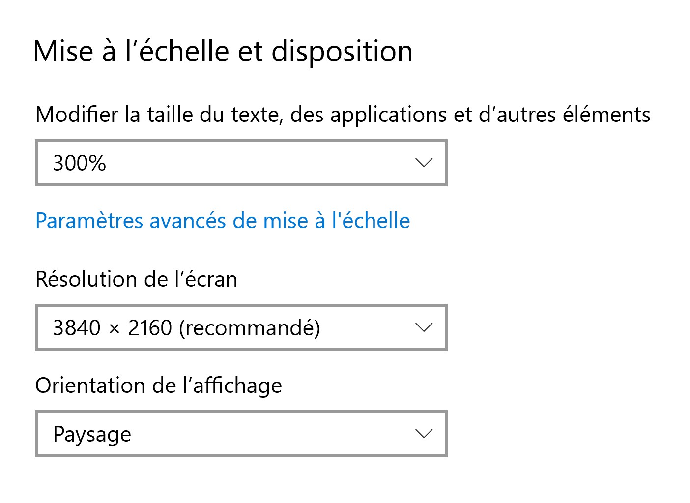Click the (recommandé) word in the resolution box
The height and width of the screenshot is (503, 690).
coord(250,328)
